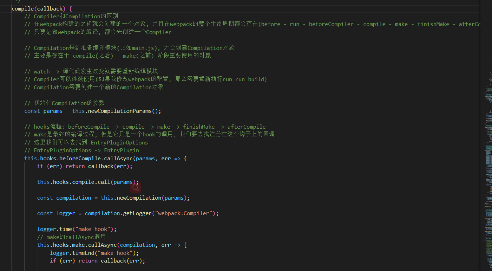The height and width of the screenshot is (271, 492).
Task: Click the 'compilation' variable in const compilation
Action: tap(74, 198)
